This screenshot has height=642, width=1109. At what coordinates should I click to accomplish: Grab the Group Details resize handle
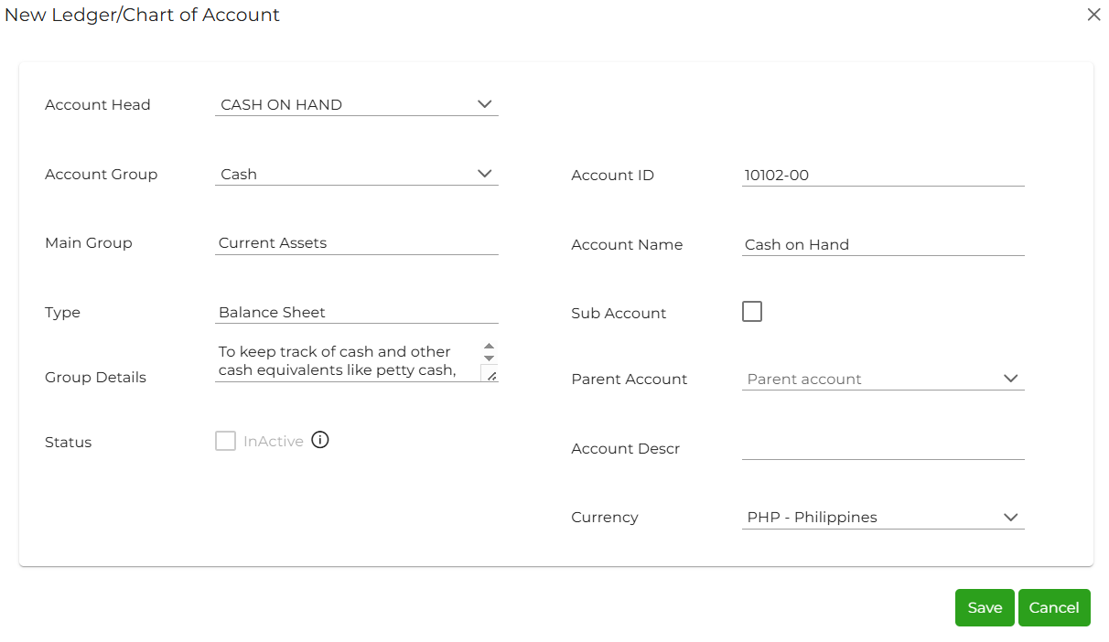tap(491, 375)
